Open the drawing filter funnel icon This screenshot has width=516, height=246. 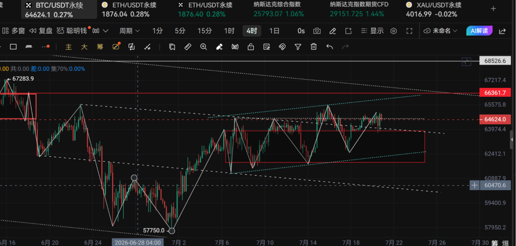point(298,47)
